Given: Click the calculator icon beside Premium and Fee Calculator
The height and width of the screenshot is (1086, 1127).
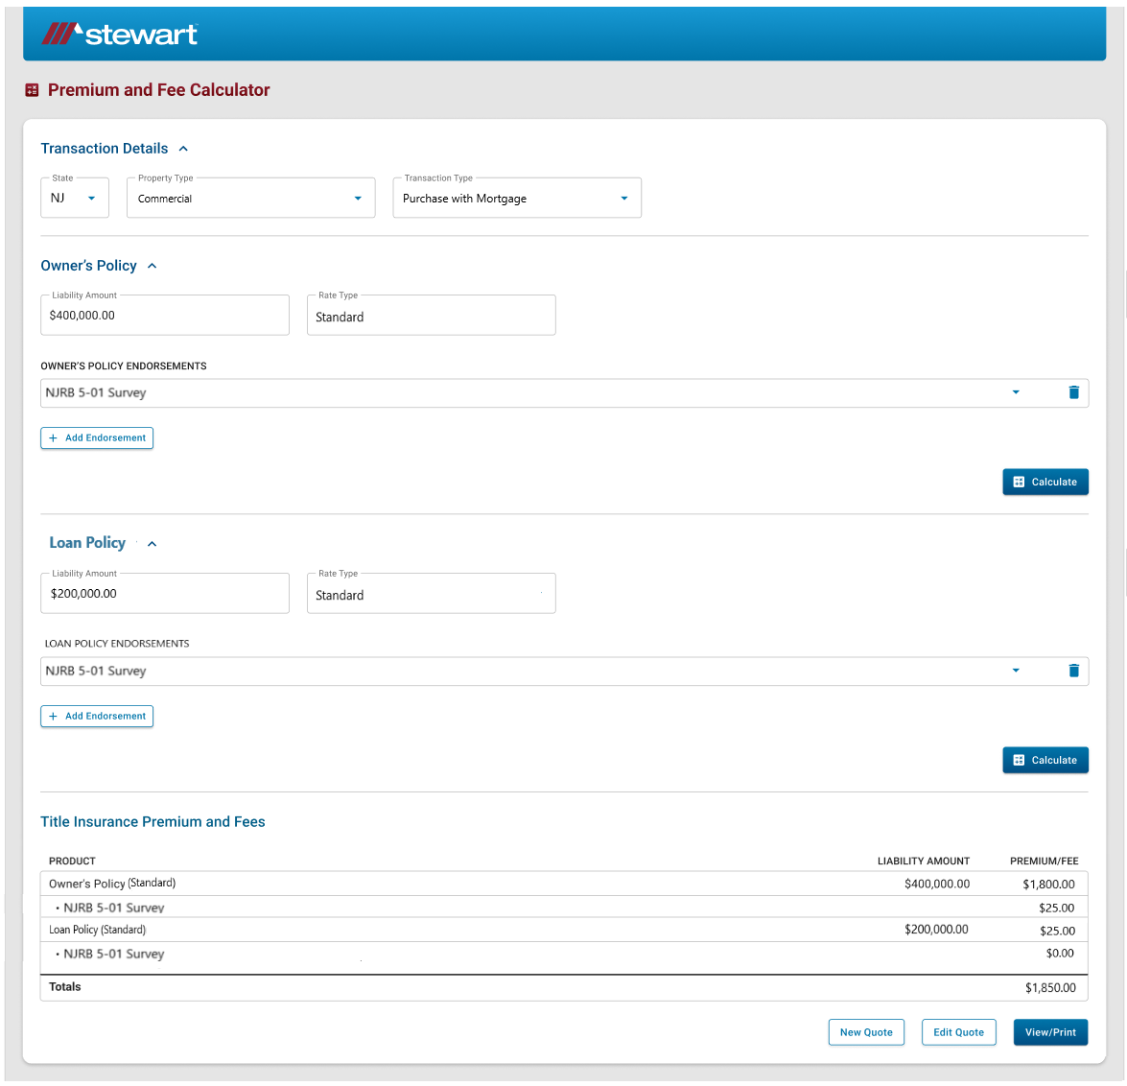Looking at the screenshot, I should (32, 89).
